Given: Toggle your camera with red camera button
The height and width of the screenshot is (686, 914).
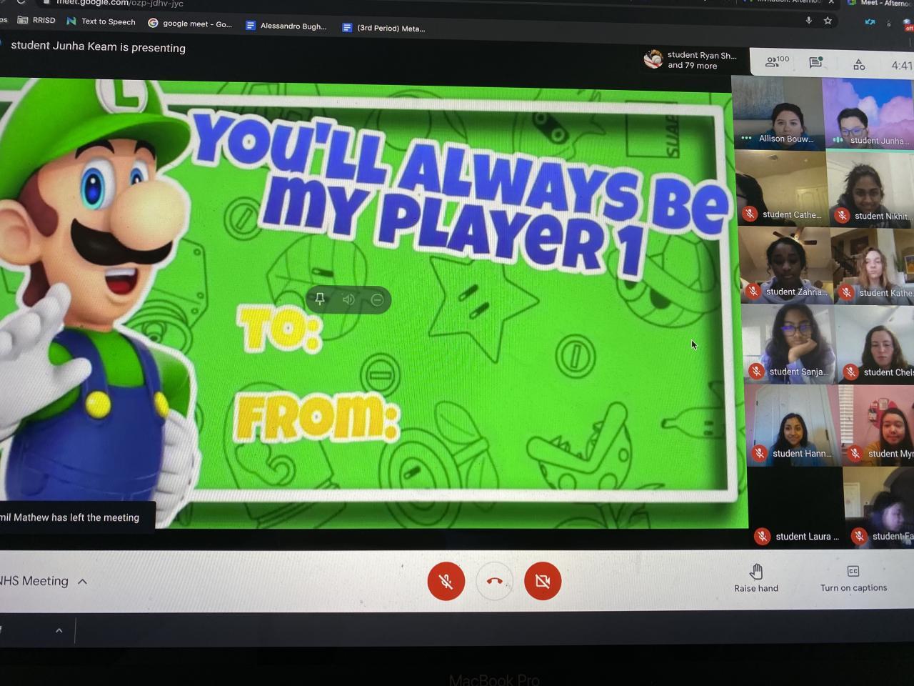Looking at the screenshot, I should 543,581.
